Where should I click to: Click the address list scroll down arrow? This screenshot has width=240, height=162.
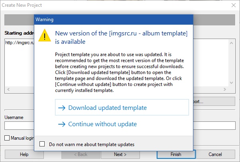pos(231,83)
